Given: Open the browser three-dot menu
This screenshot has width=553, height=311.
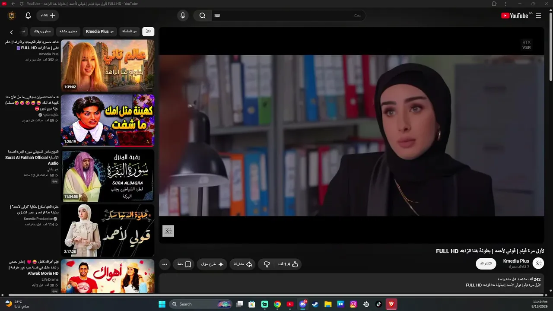Looking at the screenshot, I should coord(506,4).
